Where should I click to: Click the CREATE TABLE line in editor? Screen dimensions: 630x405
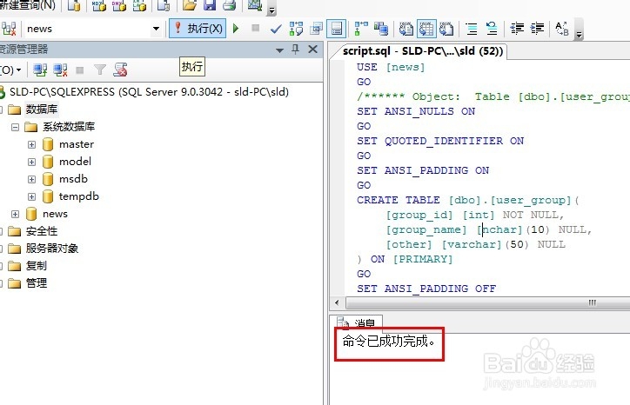(x=467, y=200)
